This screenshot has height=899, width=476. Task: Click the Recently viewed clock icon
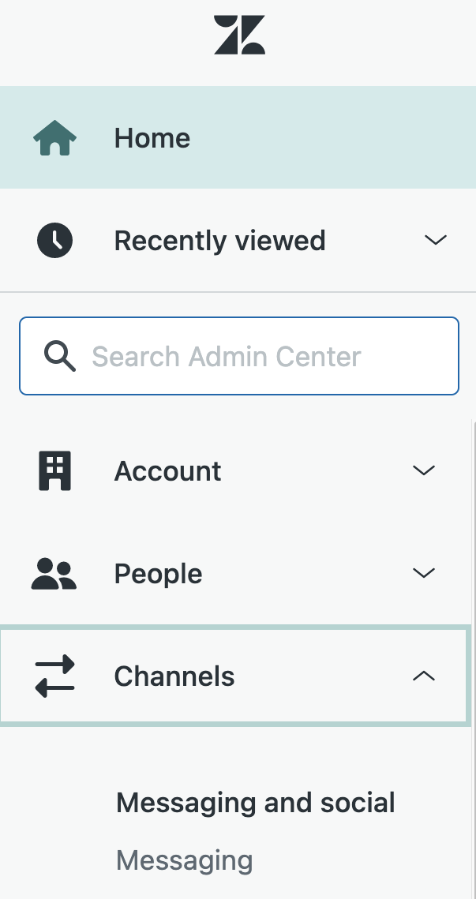(54, 240)
